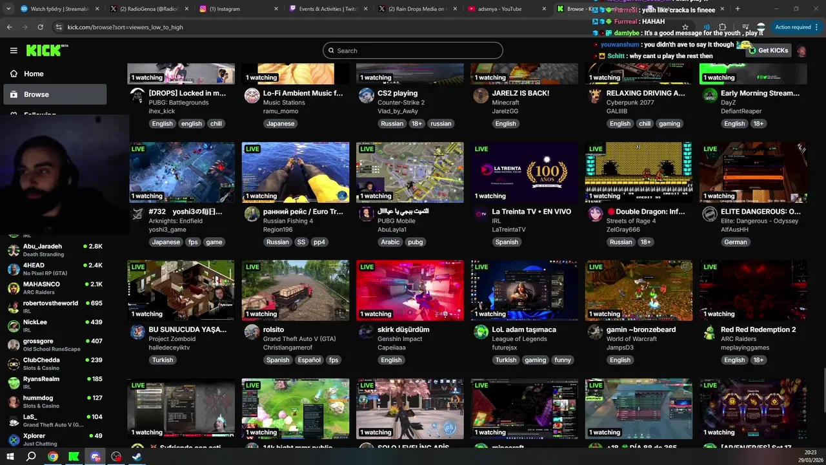
Task: Open the Russian Fishing 4 stream thumbnail
Action: click(x=296, y=172)
